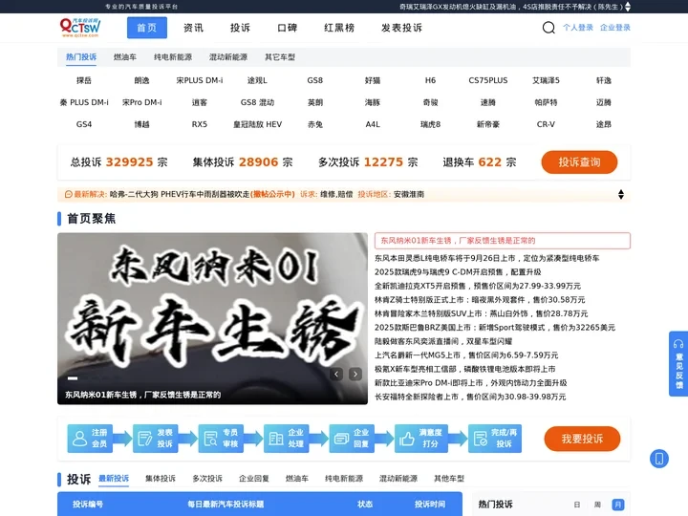Click the 个人登录 link
The width and height of the screenshot is (688, 516).
[x=578, y=27]
